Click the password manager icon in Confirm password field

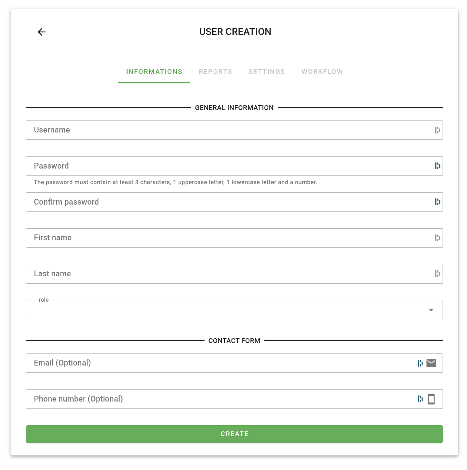(x=437, y=202)
